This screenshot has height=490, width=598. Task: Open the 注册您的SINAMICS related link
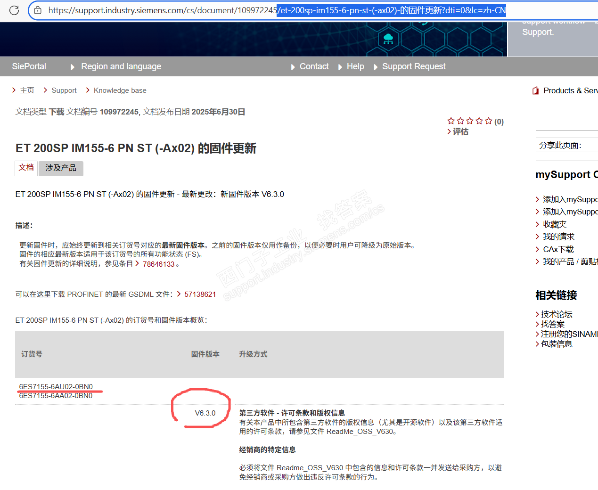tap(569, 334)
